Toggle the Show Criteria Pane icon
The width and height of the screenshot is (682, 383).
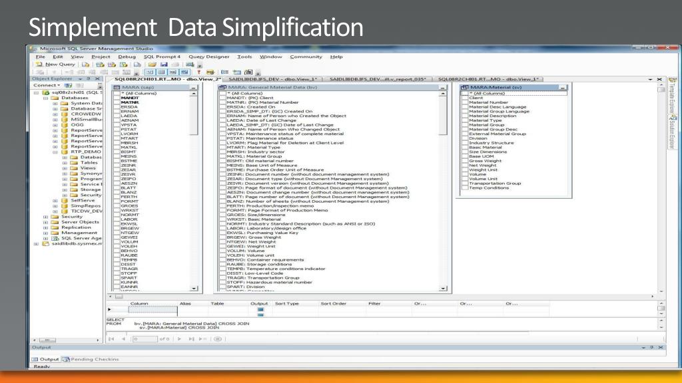[x=161, y=72]
